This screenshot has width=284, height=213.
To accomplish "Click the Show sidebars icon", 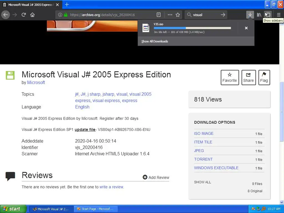I will click(x=268, y=15).
